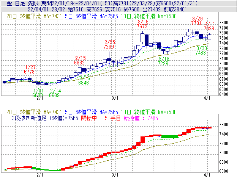This screenshot has height=180, width=237.
Task: Select the 2/15 6962 peak label
Action: [80, 60]
